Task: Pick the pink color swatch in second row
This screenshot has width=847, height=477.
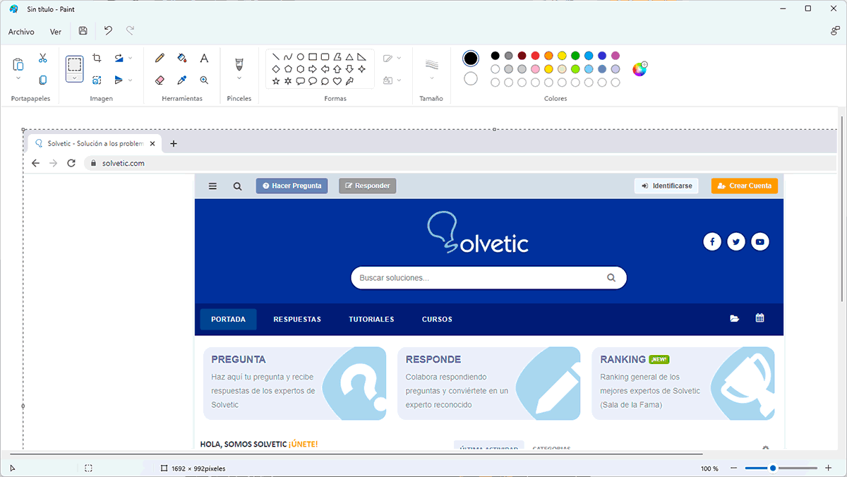Action: (535, 69)
